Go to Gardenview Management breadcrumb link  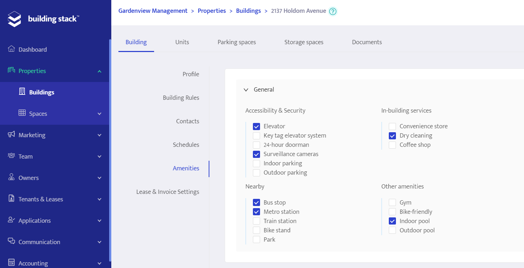coord(153,11)
